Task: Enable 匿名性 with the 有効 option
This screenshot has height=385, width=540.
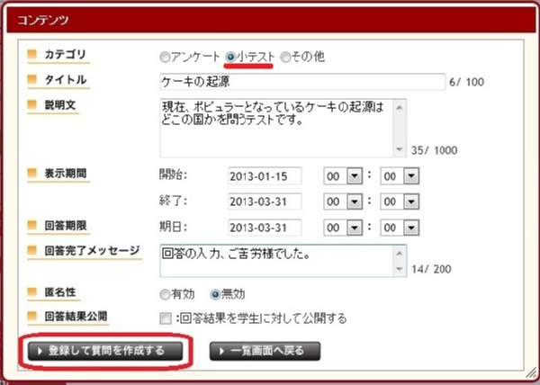Action: click(x=164, y=293)
